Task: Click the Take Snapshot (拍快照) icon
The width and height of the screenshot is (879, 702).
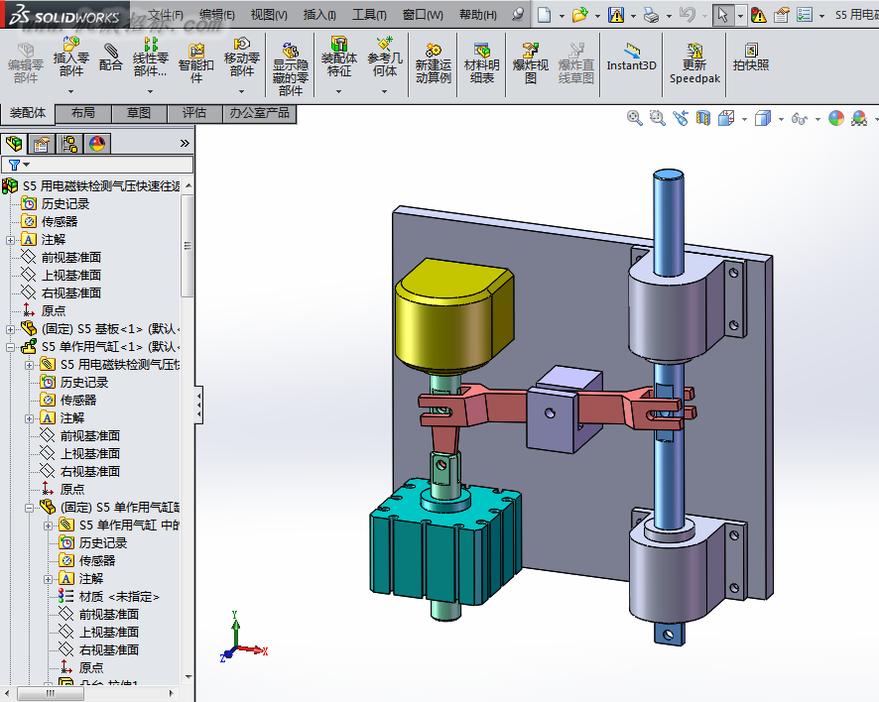Action: point(751,58)
